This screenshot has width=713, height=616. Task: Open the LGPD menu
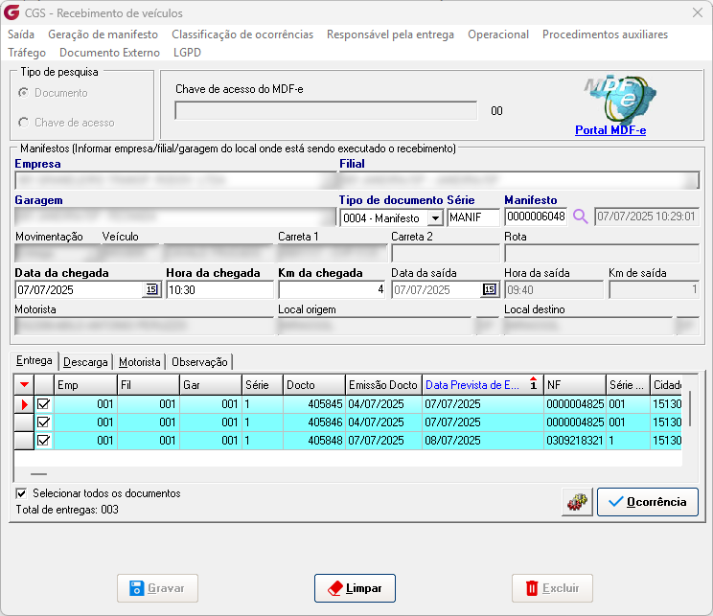pyautogui.click(x=187, y=53)
